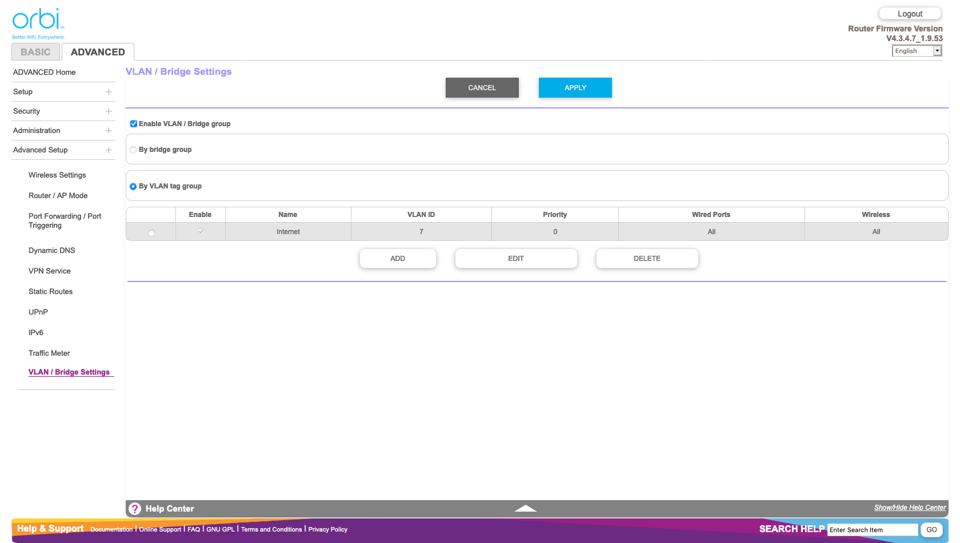Open Wireless Settings in the sidebar
This screenshot has width=960, height=543.
click(x=57, y=175)
